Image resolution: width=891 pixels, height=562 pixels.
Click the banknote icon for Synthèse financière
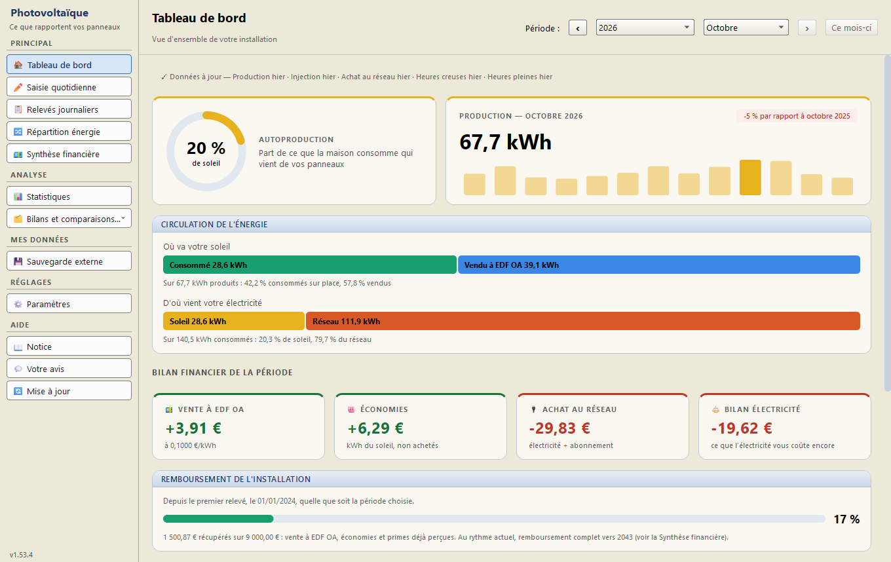pos(18,154)
